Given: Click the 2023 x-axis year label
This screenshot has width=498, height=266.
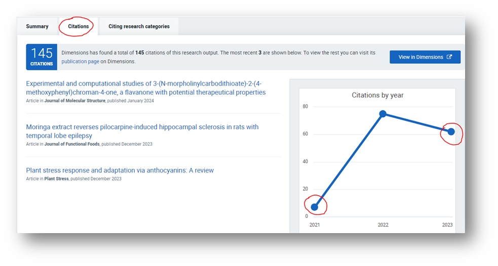Looking at the screenshot, I should click(x=447, y=225).
